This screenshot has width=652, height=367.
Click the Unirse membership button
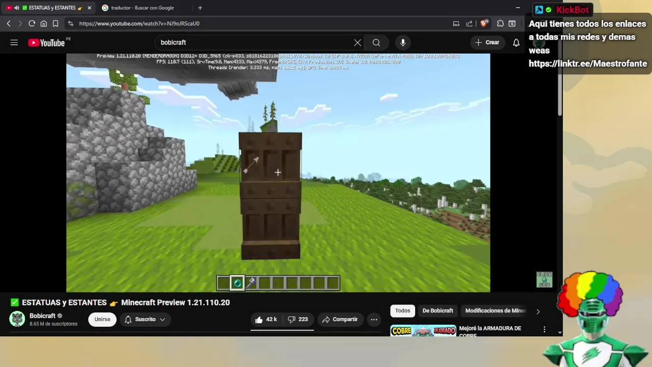pos(102,320)
